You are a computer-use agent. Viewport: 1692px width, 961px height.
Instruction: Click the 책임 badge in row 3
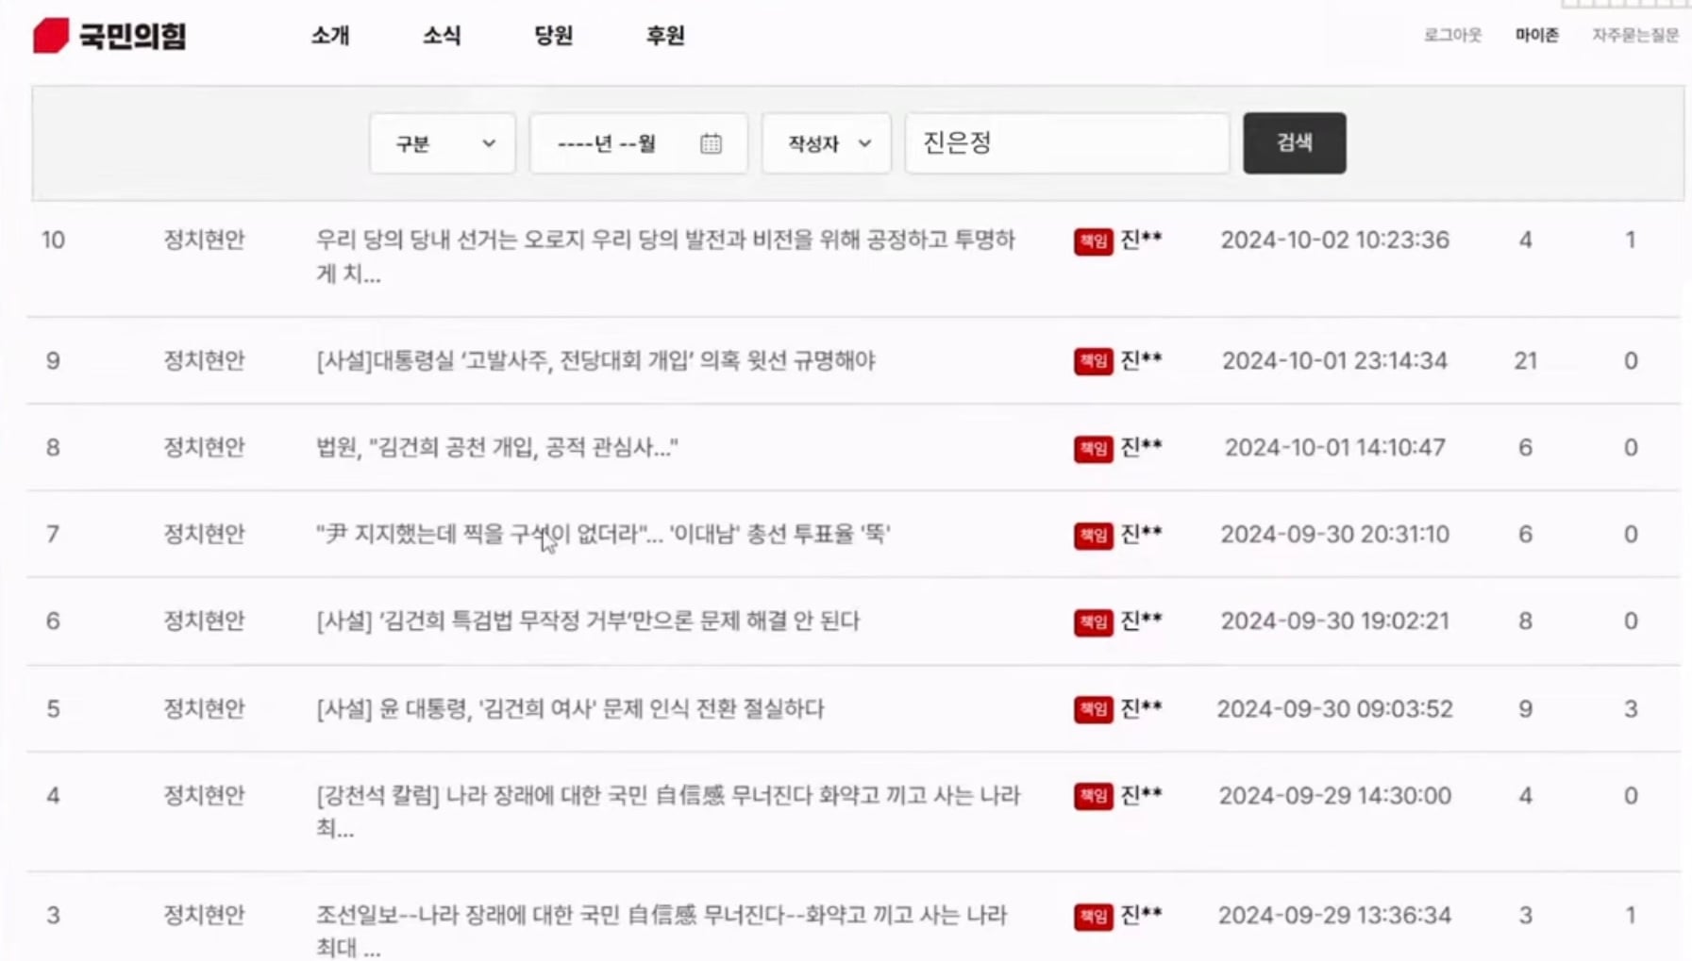[x=1093, y=916]
